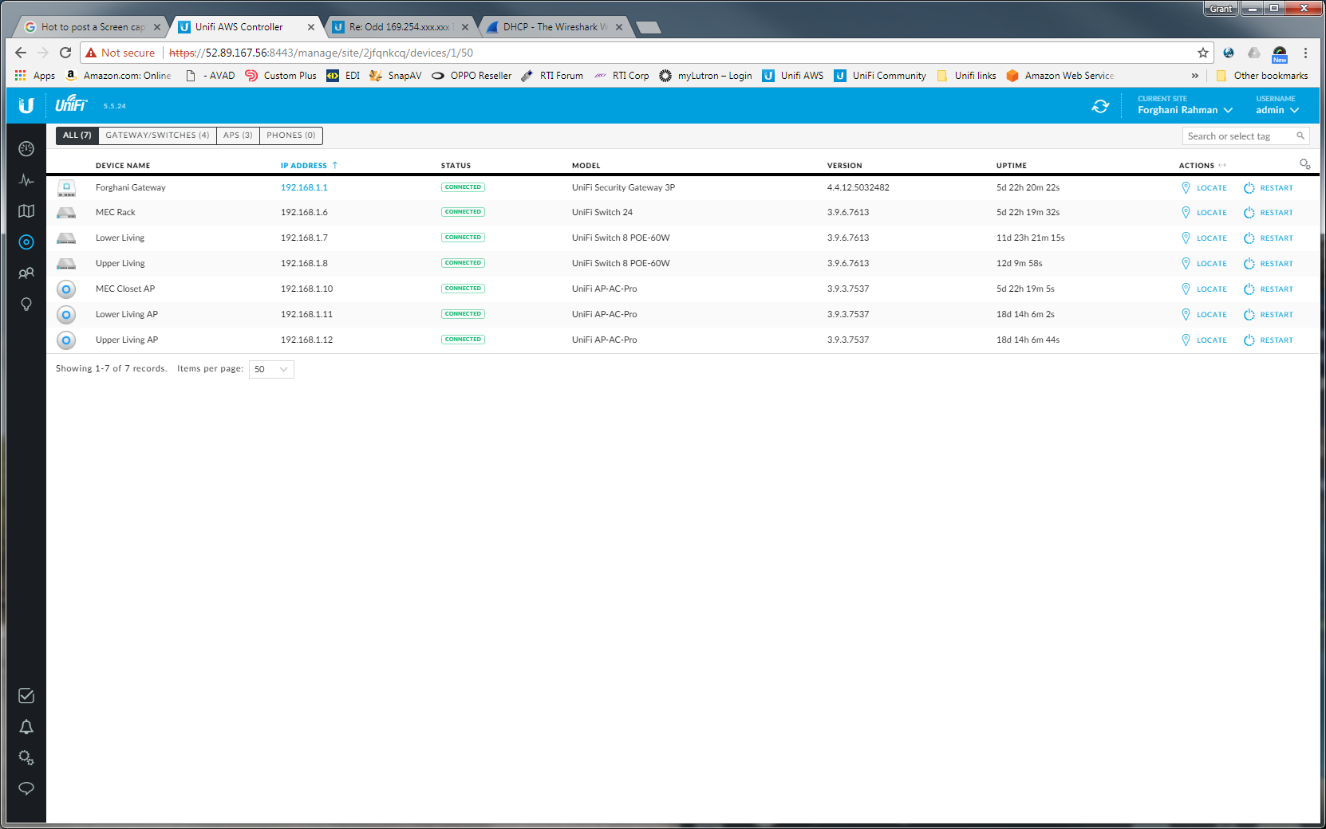Sort by DEVICE NAME column

point(123,166)
